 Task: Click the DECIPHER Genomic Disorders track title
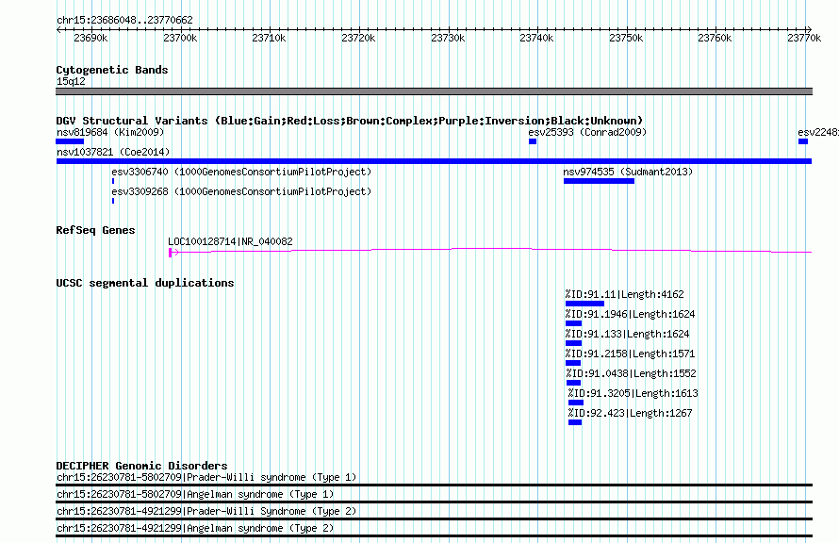click(141, 466)
